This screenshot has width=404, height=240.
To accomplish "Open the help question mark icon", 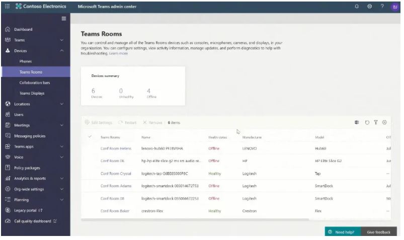I will coord(382,6).
